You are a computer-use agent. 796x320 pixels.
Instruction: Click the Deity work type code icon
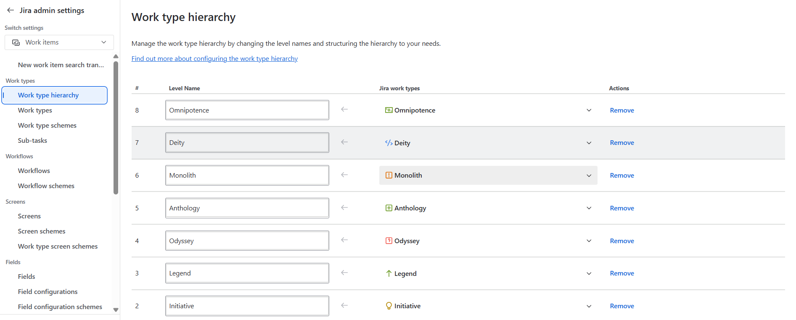pyautogui.click(x=389, y=143)
